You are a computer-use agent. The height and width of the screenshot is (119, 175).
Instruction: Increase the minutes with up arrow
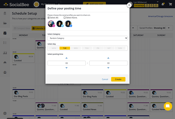point(108,58)
